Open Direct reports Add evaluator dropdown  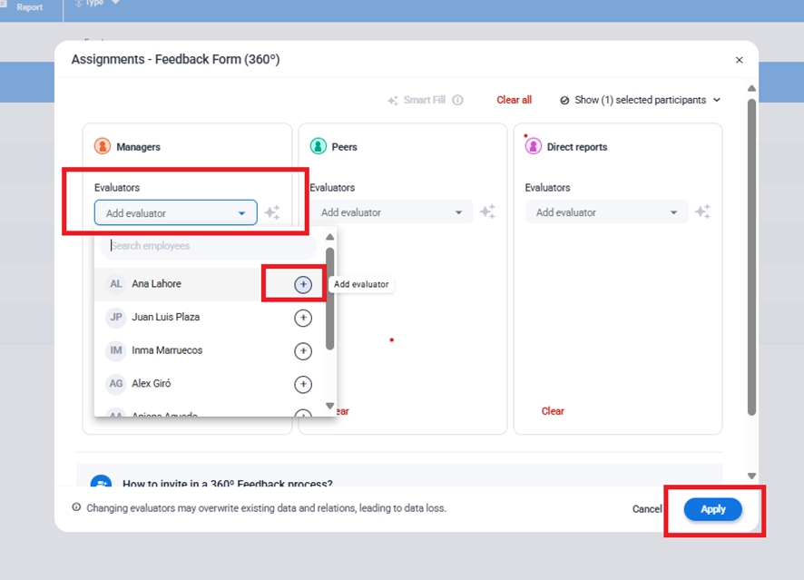pyautogui.click(x=606, y=212)
